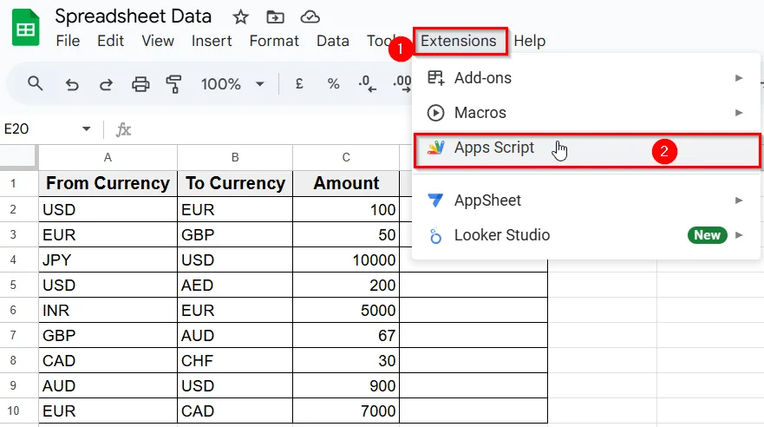Select the CAD cell in row 8
The image size is (764, 427).
click(x=108, y=360)
